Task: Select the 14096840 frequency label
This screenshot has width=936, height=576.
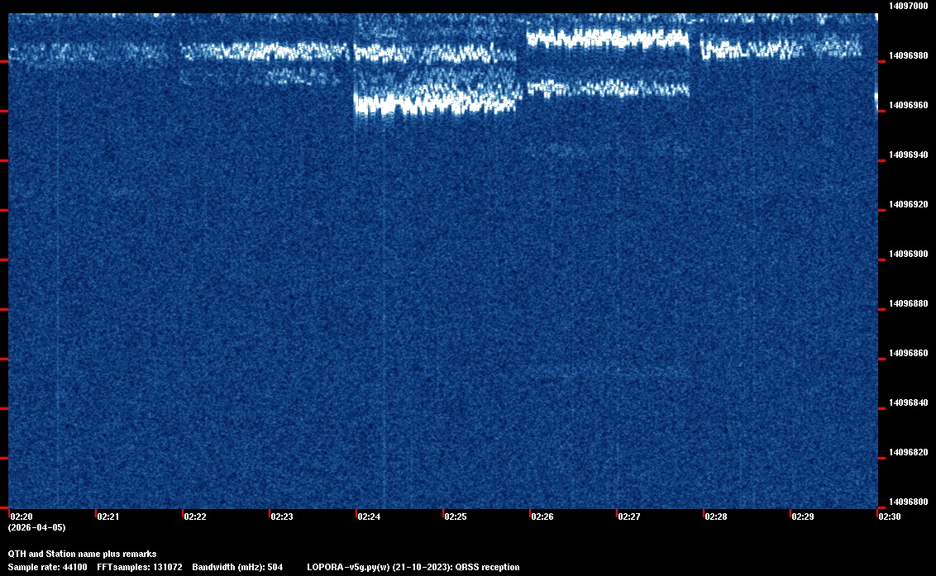Action: (908, 402)
